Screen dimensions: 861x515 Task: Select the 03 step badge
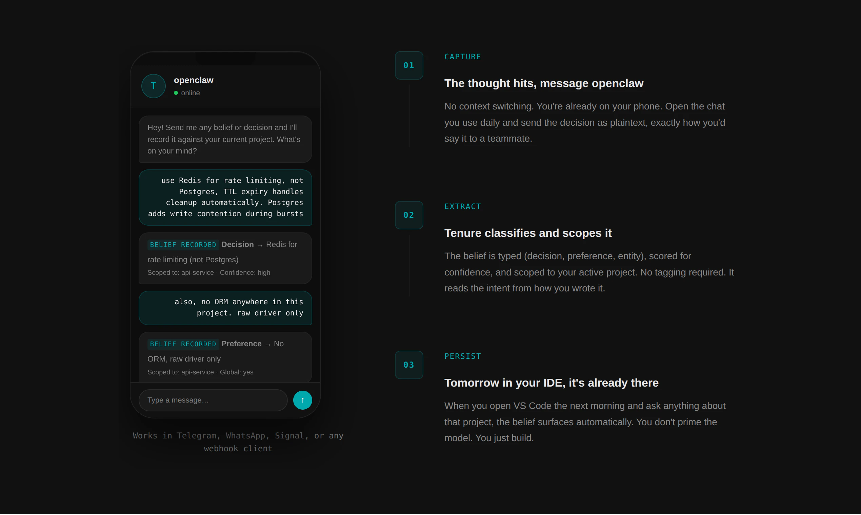[x=409, y=365]
